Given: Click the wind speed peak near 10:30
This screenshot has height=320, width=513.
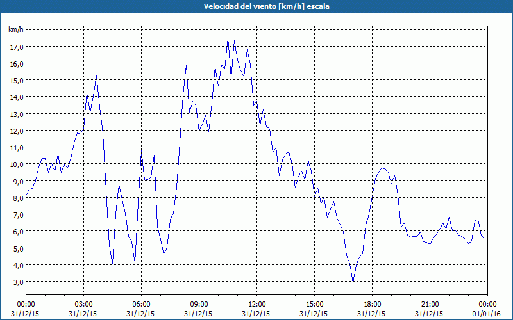Looking at the screenshot, I should click(x=228, y=38).
